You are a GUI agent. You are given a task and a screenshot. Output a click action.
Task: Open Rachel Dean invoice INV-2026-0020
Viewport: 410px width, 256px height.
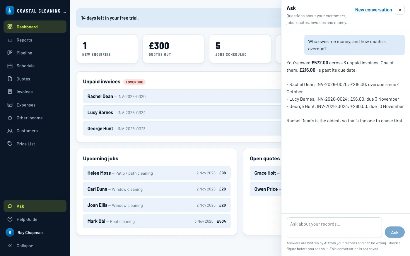coord(182,96)
